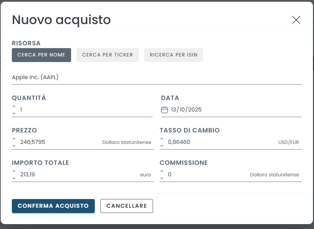
Task: Cancel using the CANCELLARE button
Action: tap(127, 206)
